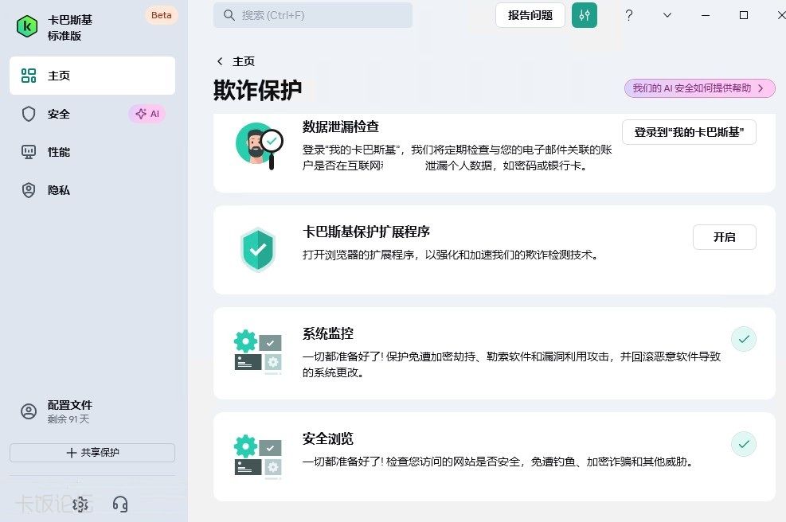Click the 主页 breadcrumb link
Image resolution: width=786 pixels, height=522 pixels.
[244, 61]
